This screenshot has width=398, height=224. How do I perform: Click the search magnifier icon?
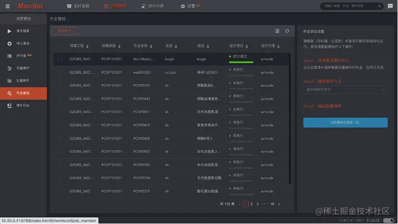(x=379, y=6)
